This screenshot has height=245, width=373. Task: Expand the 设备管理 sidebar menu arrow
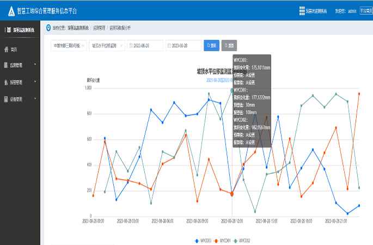35,99
